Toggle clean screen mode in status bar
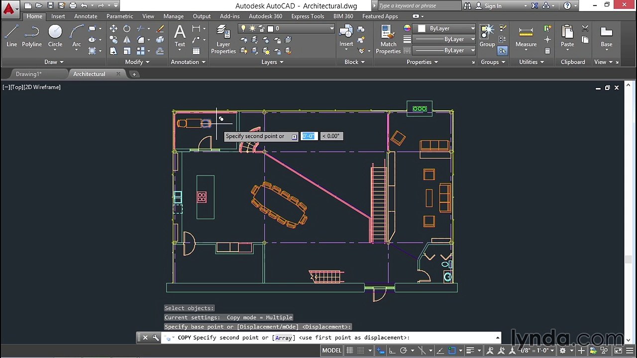Image resolution: width=637 pixels, height=358 pixels. [618, 351]
